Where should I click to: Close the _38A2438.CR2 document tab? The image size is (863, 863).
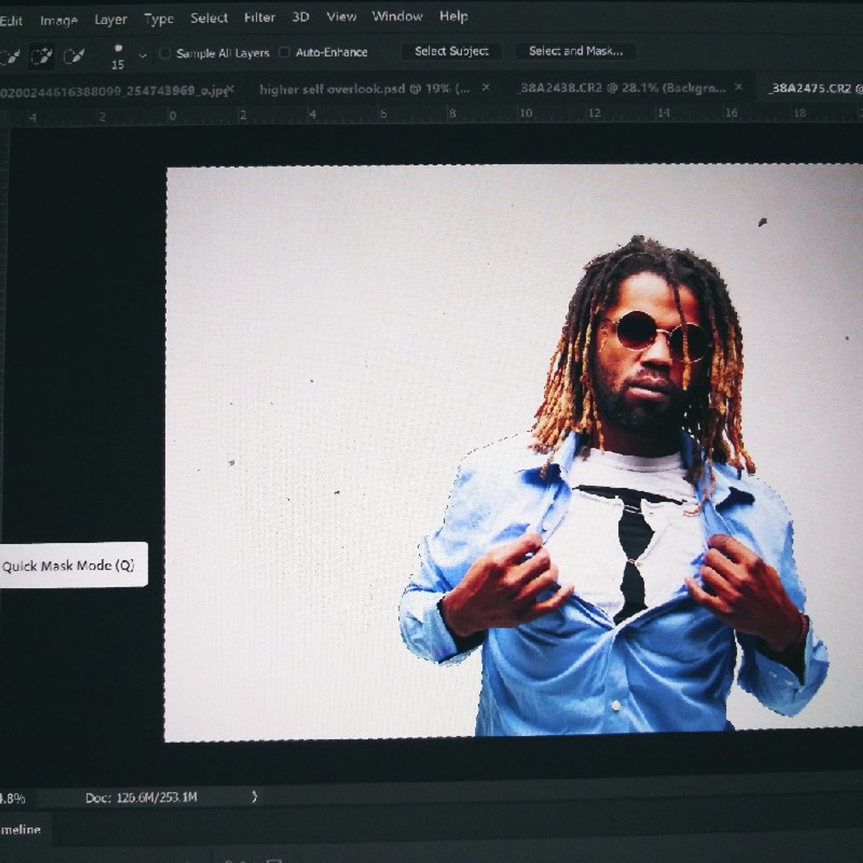tap(738, 88)
